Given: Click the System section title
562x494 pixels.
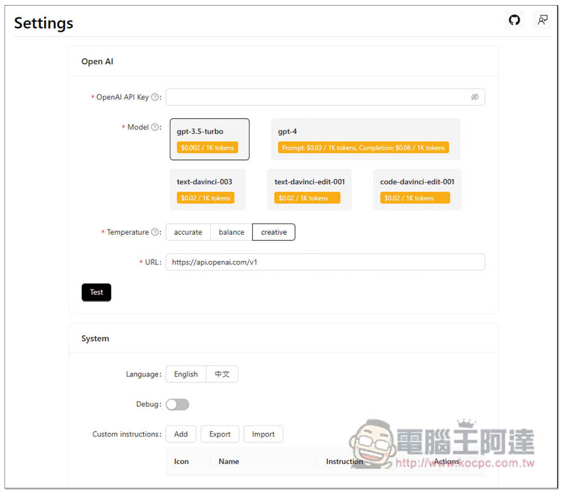Looking at the screenshot, I should point(95,338).
